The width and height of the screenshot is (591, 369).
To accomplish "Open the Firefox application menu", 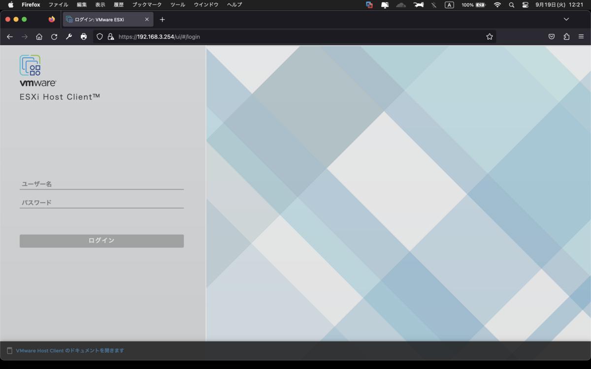I will 31,5.
